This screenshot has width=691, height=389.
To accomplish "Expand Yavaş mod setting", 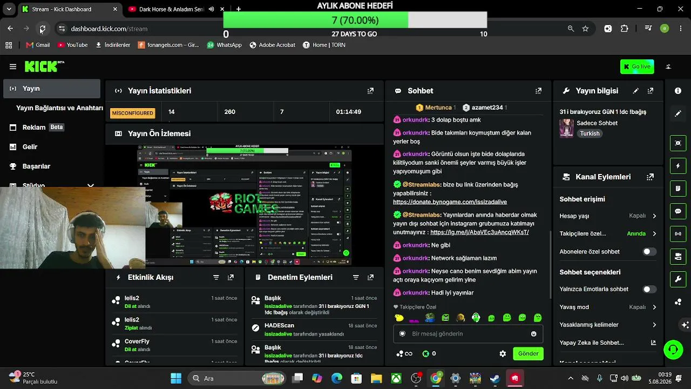I will pyautogui.click(x=608, y=307).
